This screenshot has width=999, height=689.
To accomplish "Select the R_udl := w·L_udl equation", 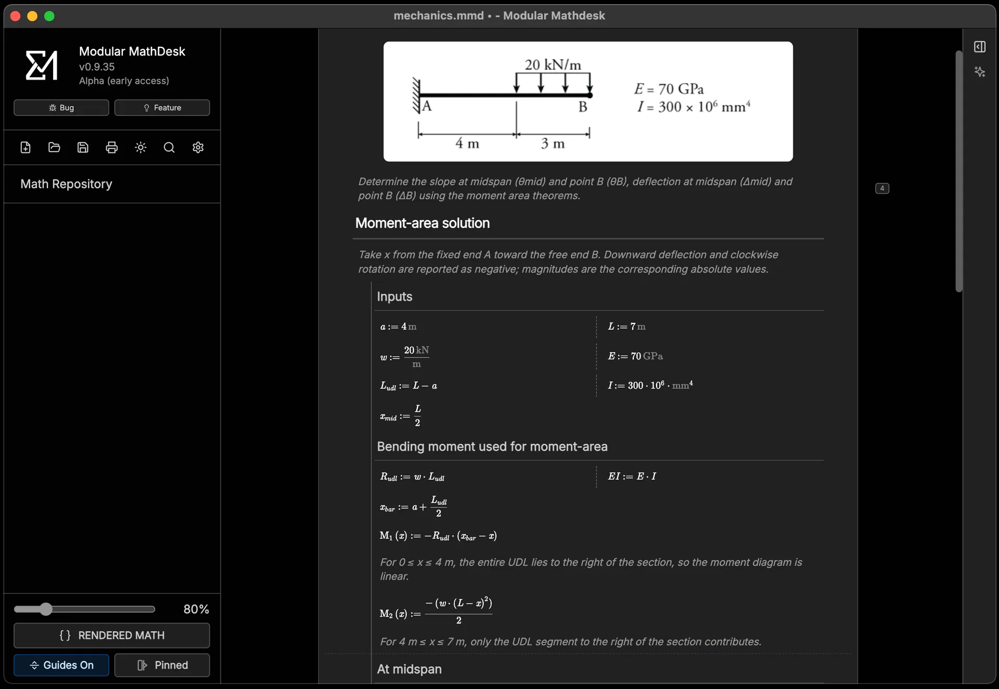I will point(412,477).
